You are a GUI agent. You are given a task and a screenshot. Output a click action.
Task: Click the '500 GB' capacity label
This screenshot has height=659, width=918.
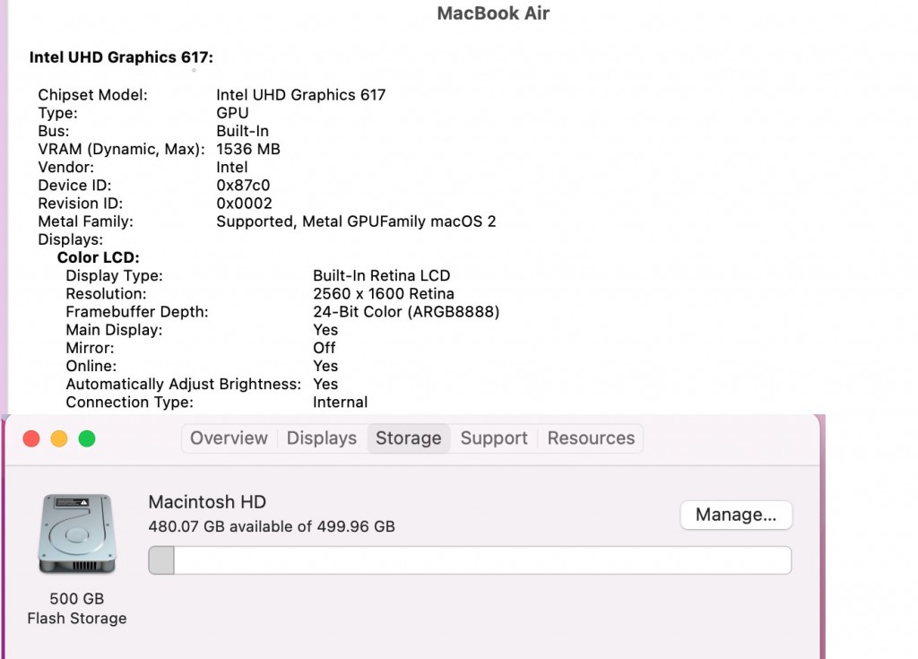77,599
